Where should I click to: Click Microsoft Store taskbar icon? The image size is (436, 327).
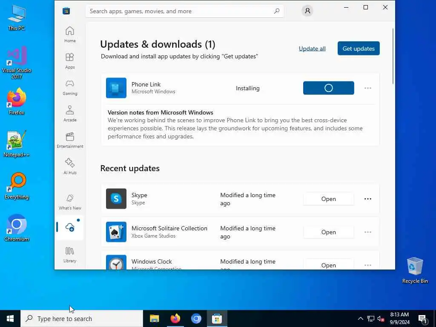pos(217,318)
